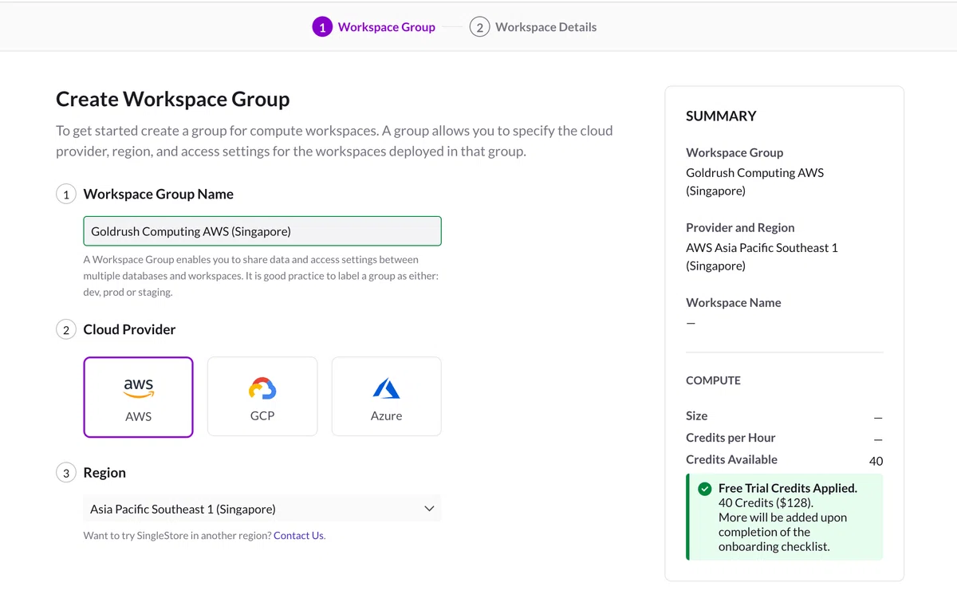The height and width of the screenshot is (606, 957).
Task: Click the green check icon in credits notice
Action: click(705, 489)
